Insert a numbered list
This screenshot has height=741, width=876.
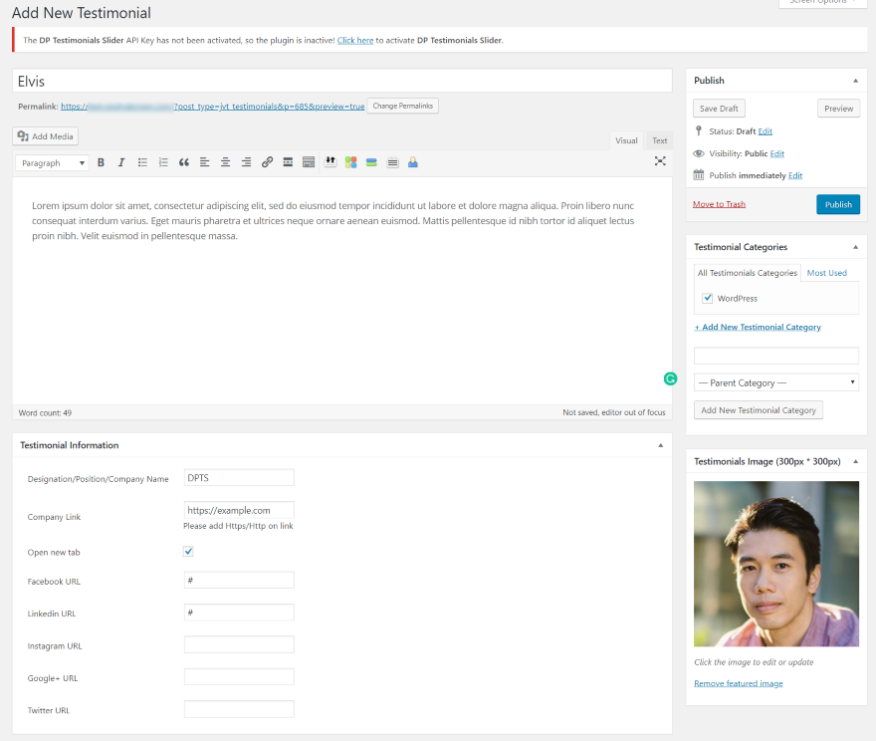[x=163, y=162]
